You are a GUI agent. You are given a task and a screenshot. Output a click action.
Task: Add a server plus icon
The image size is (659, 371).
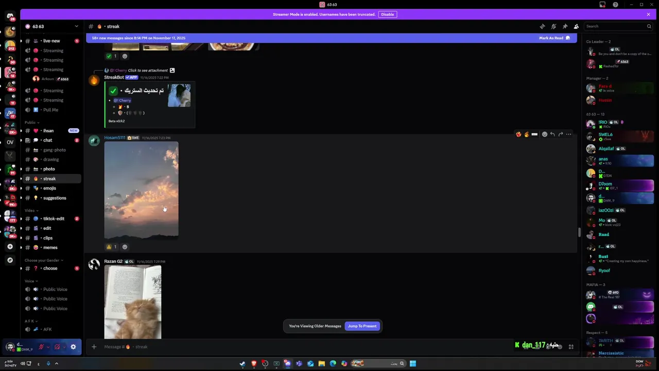[x=10, y=247]
